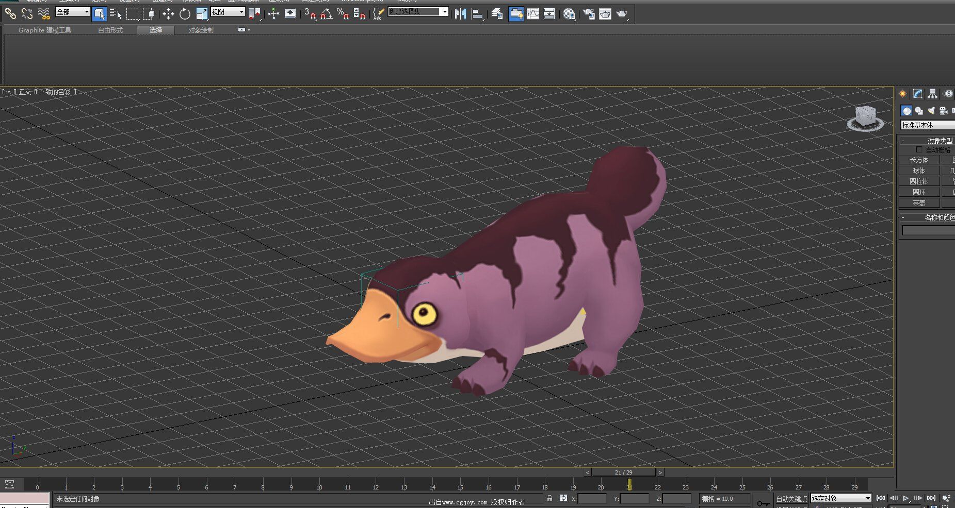Activate the Select and Scale tool

pos(202,14)
